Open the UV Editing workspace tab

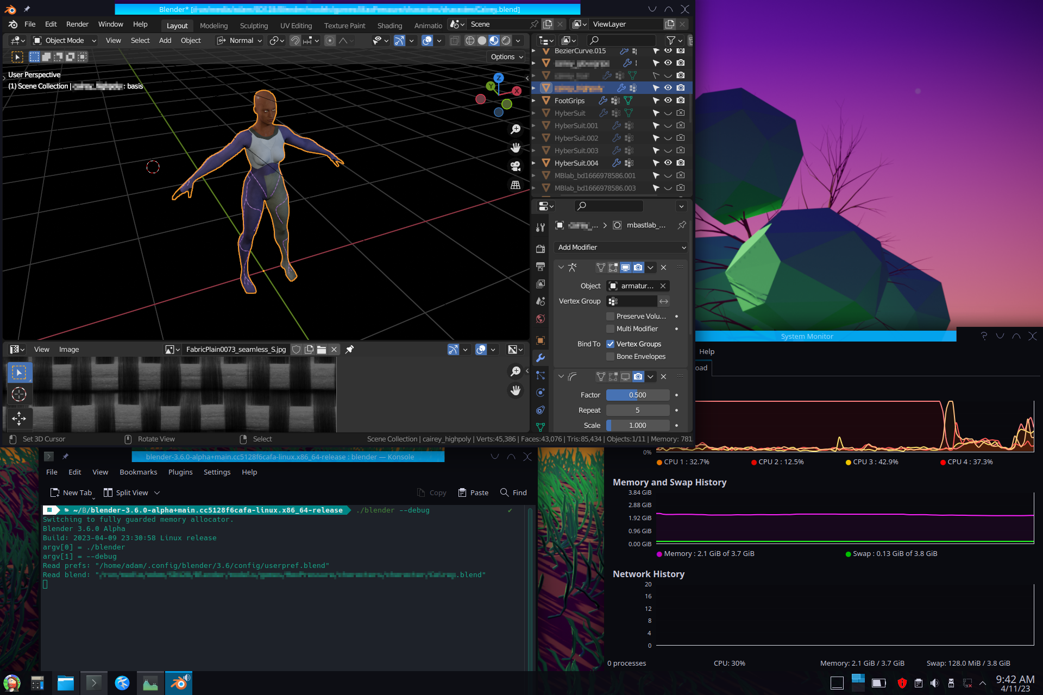coord(296,26)
